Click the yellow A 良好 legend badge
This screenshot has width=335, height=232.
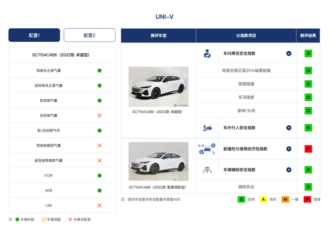[263, 199]
